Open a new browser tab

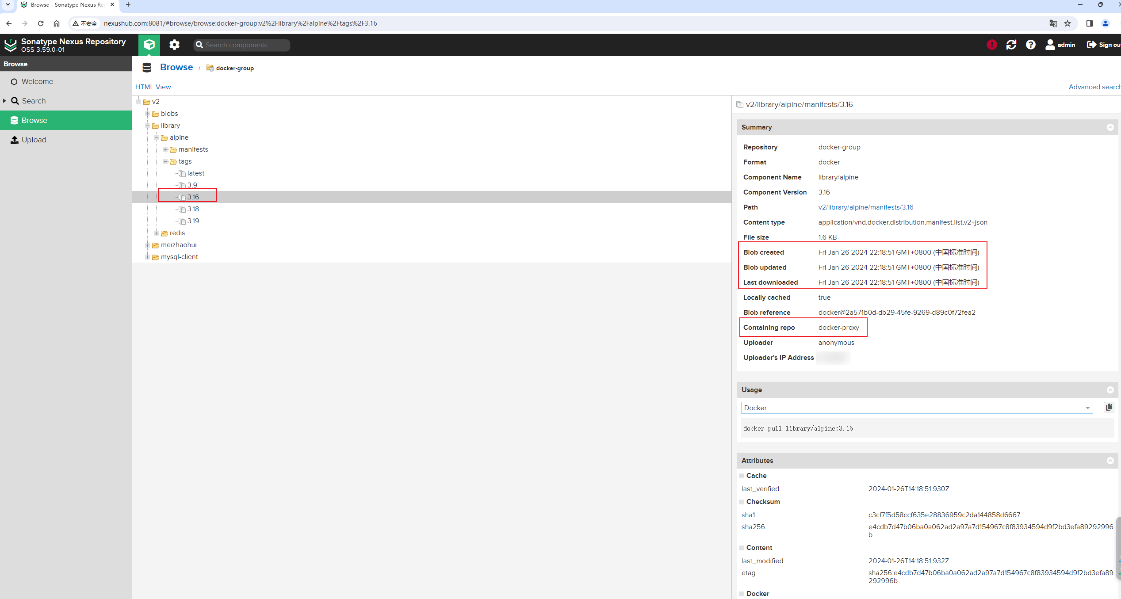click(x=128, y=5)
